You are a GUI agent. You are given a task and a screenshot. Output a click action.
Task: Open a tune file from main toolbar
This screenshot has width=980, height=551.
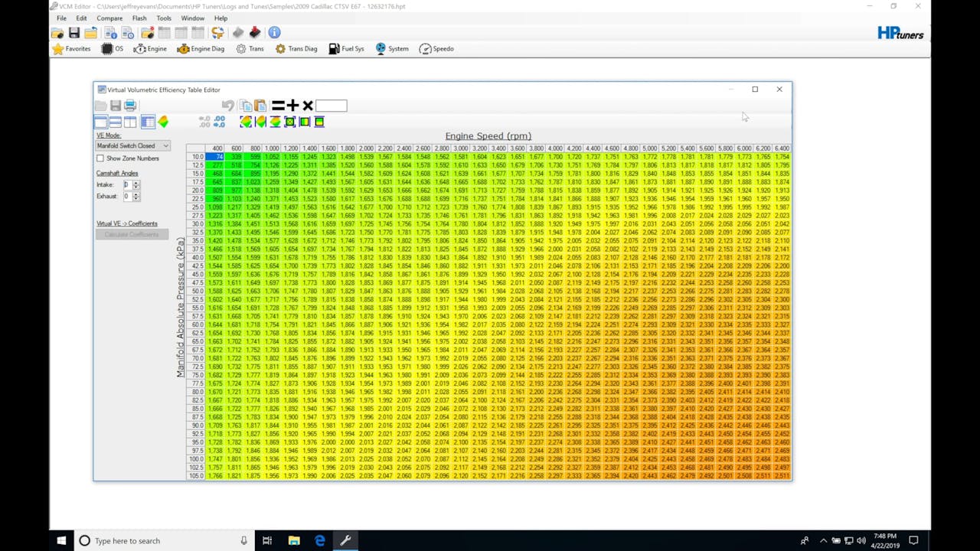57,33
